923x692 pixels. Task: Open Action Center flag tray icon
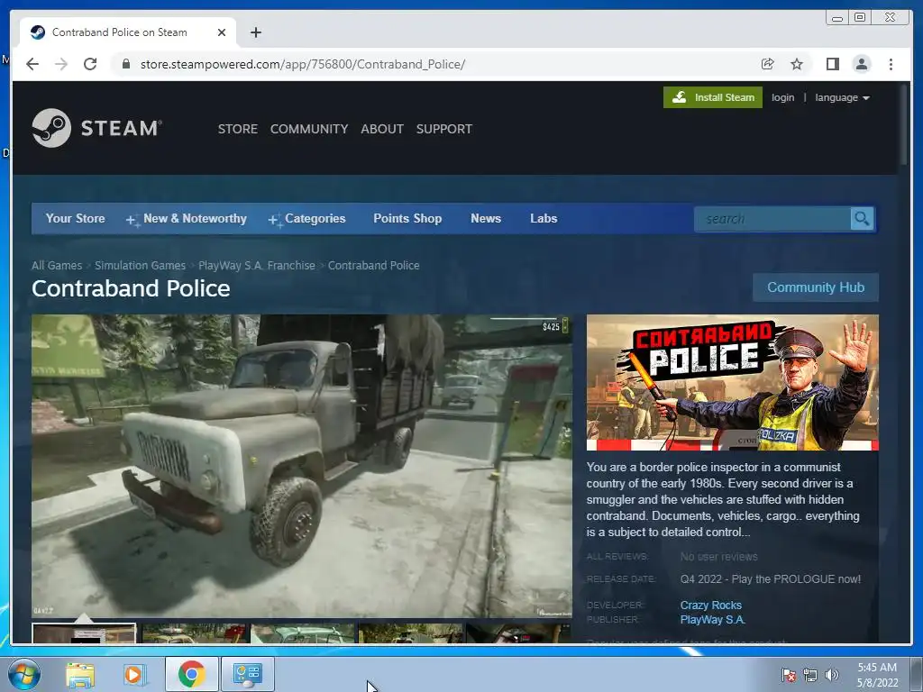[789, 675]
